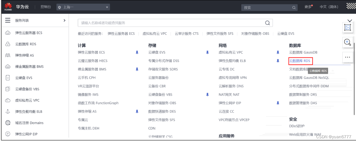Open 云手机 CPH link
This screenshot has width=356, height=142.
point(87,78)
